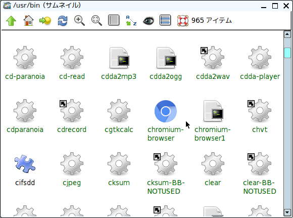Screen dimensions: 293x218
Task: Select the cksum gear icon
Action: 119,164
